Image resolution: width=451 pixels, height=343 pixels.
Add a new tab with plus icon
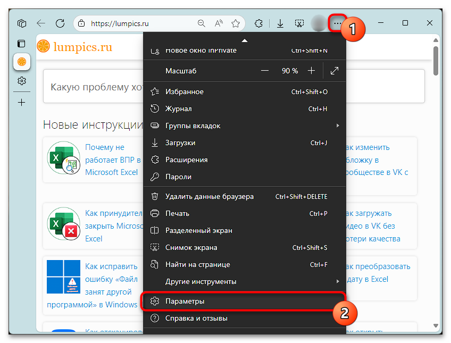click(22, 102)
